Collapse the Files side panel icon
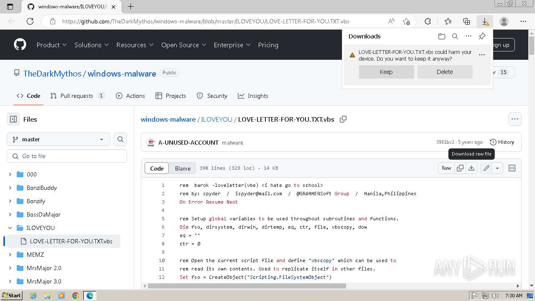Screen dimensions: 535x301 tap(13, 119)
